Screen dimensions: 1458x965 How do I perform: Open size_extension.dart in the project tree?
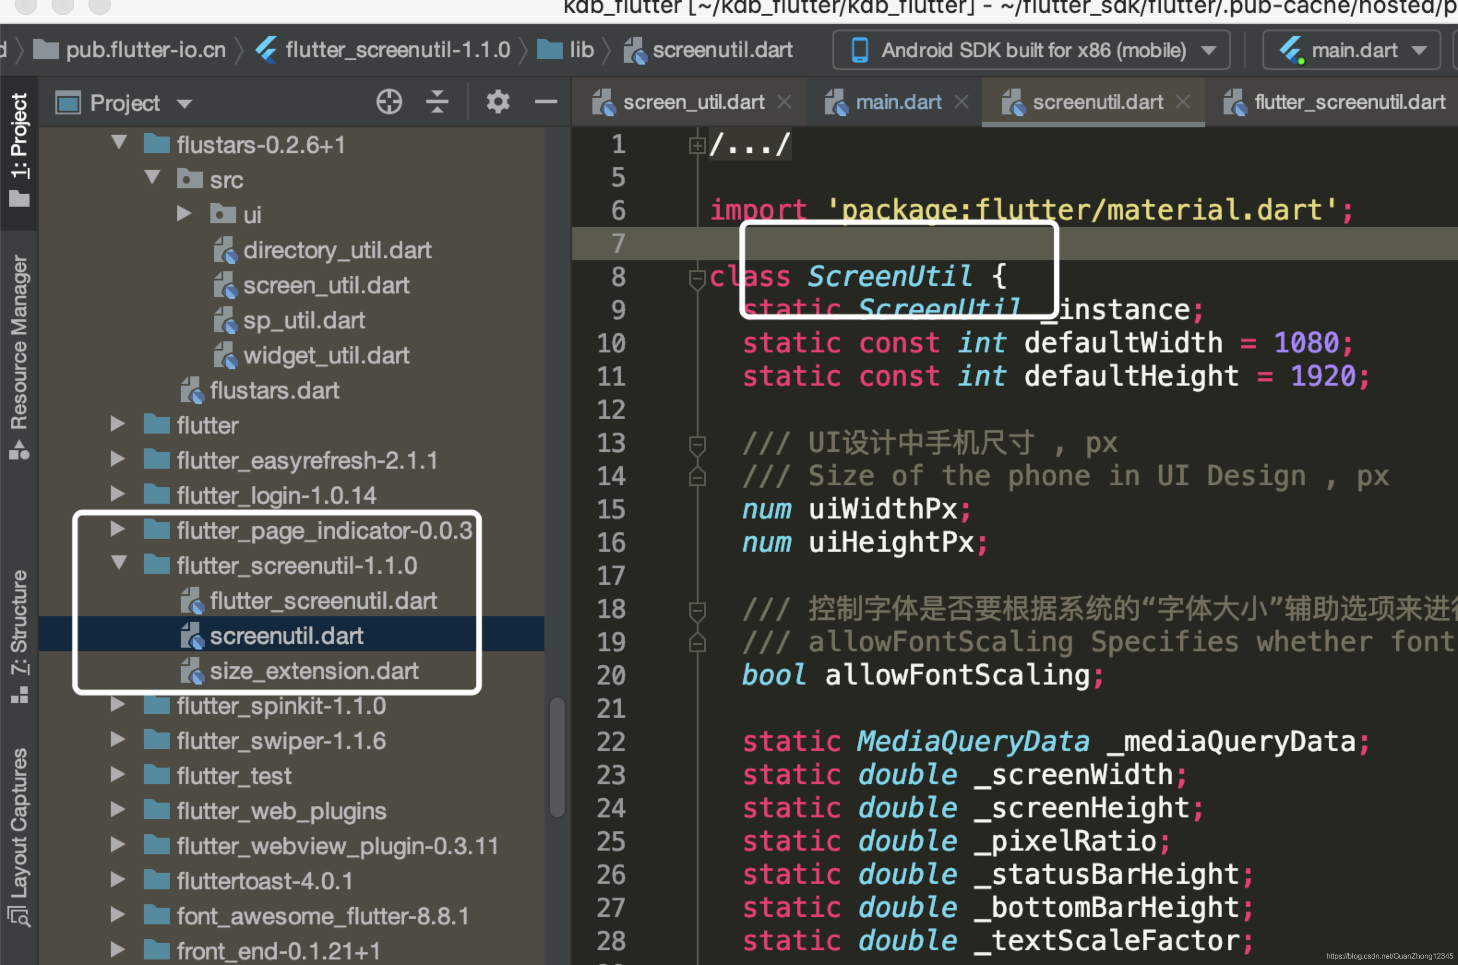pos(314,671)
